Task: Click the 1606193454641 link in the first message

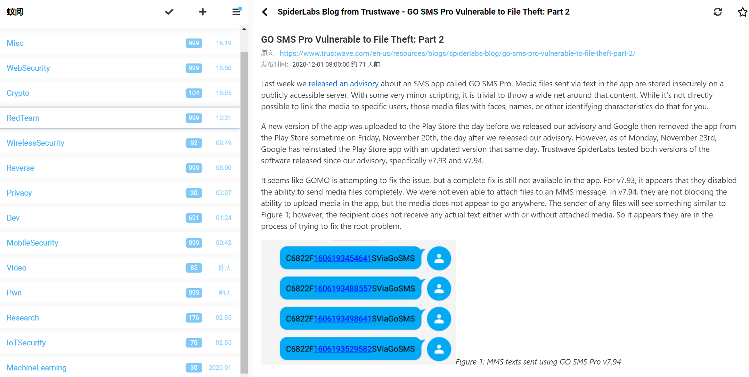Action: [342, 258]
